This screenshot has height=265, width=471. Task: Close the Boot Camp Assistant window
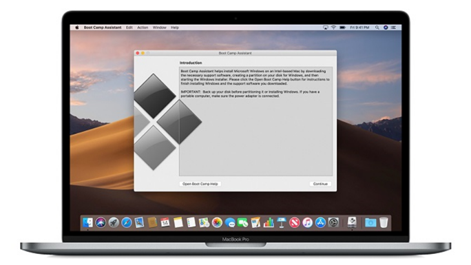click(x=138, y=53)
